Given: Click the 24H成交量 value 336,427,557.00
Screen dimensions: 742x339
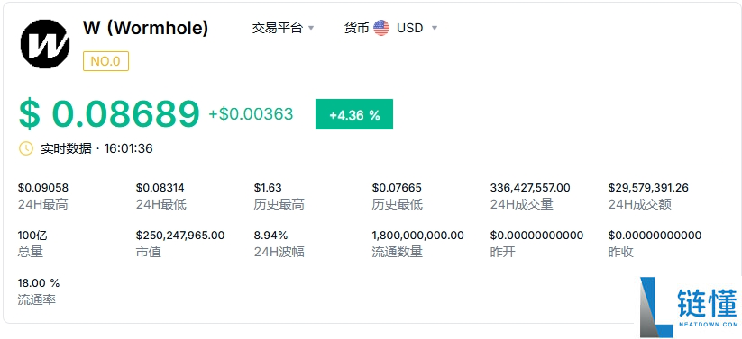Looking at the screenshot, I should pos(530,188).
